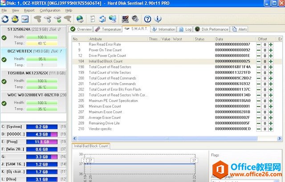Sort by the Offset column header
The image size is (285, 182).
(x=266, y=39)
